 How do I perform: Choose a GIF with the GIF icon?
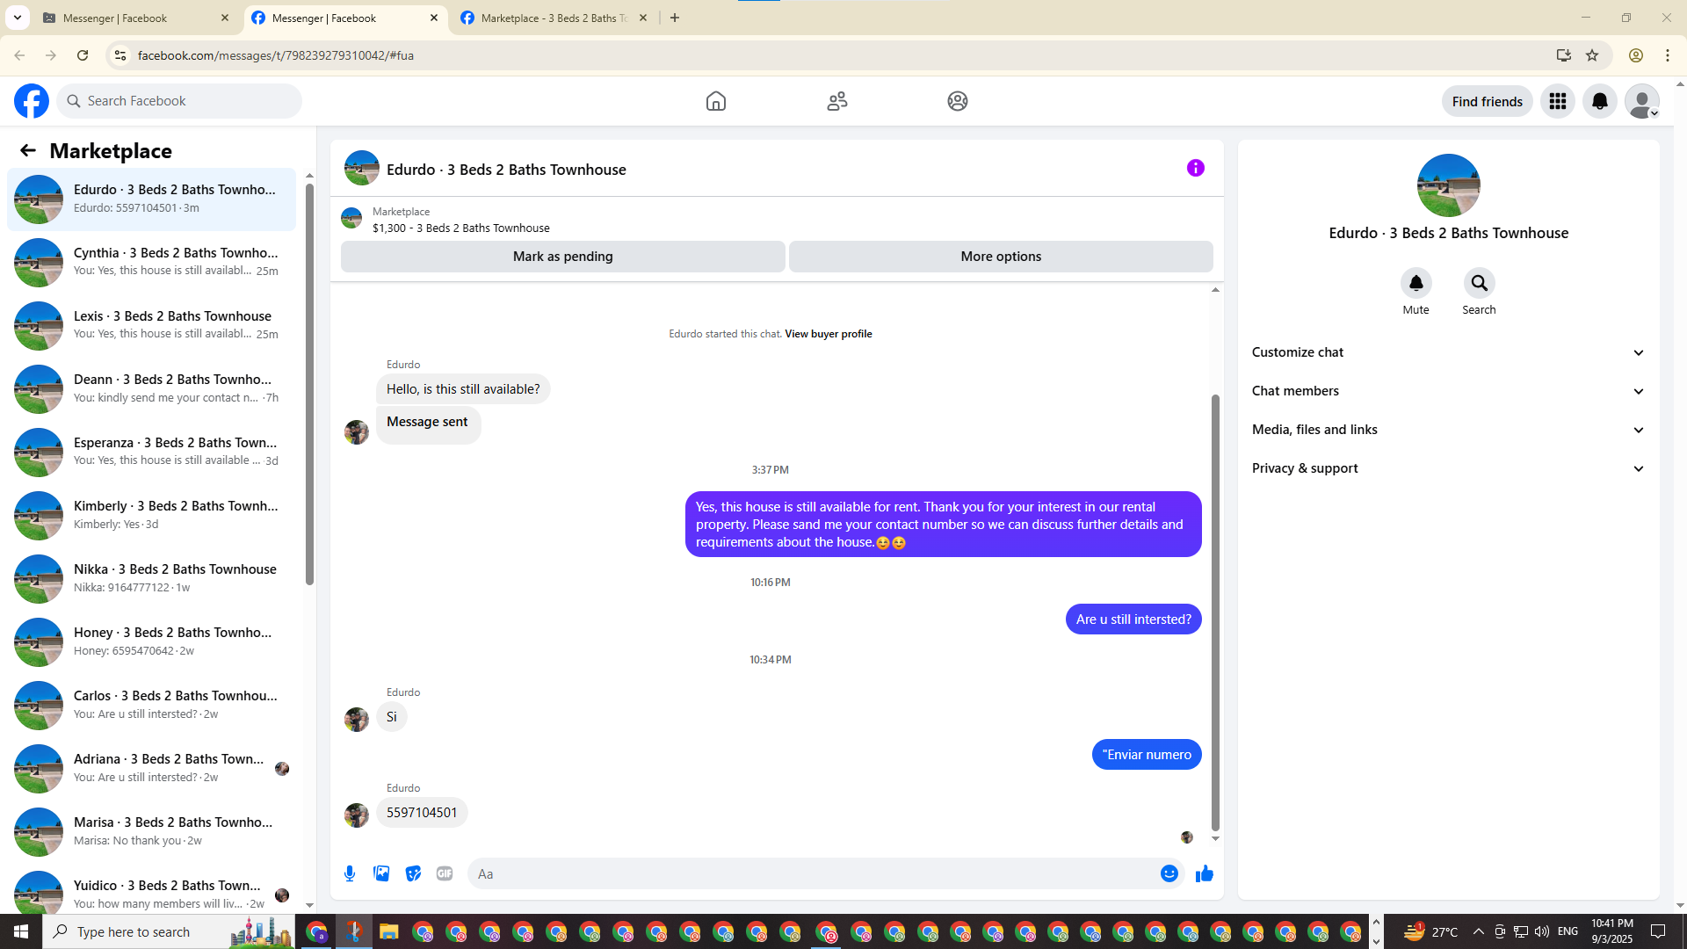point(445,873)
